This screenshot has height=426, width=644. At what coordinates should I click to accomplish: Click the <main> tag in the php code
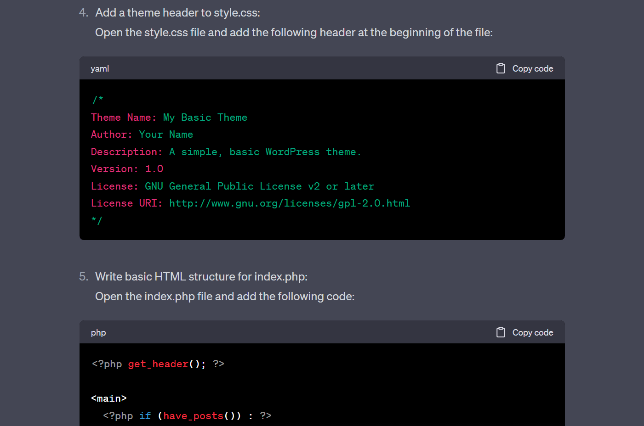109,398
